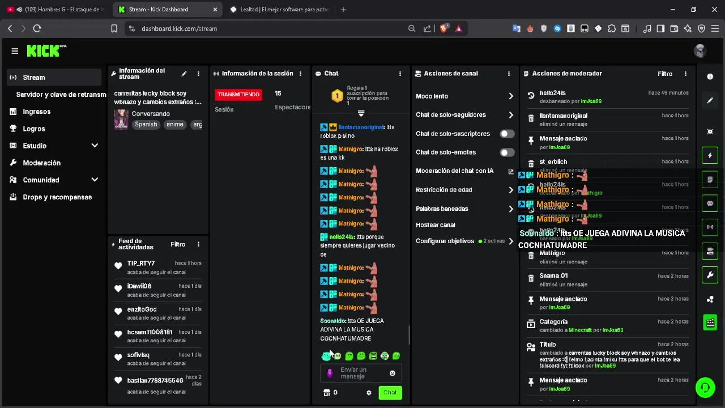Open Brave Shields lion icon in address bar
This screenshot has height=408, width=725.
445,28
